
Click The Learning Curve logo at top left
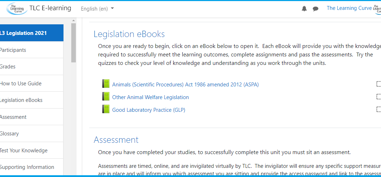pos(17,8)
